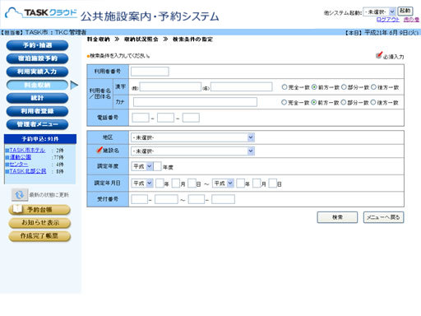The width and height of the screenshot is (421, 316).
Task: Click the 起動 launch button
Action: point(405,11)
